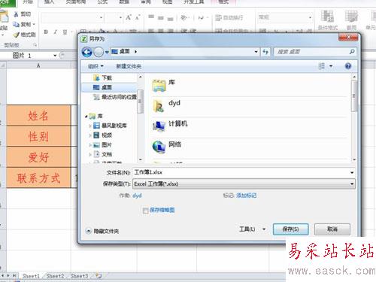Toggle Bold in Excel ribbon
Image resolution: width=376 pixels, height=282 pixels.
coord(46,32)
